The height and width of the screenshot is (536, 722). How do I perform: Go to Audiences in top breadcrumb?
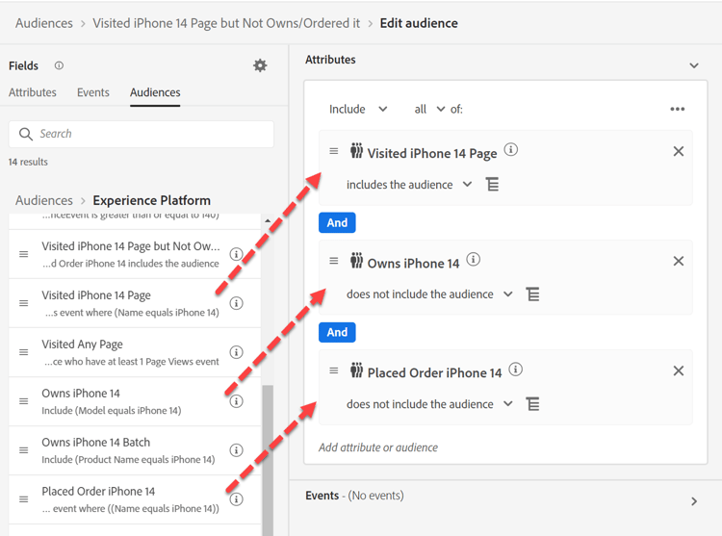44,23
